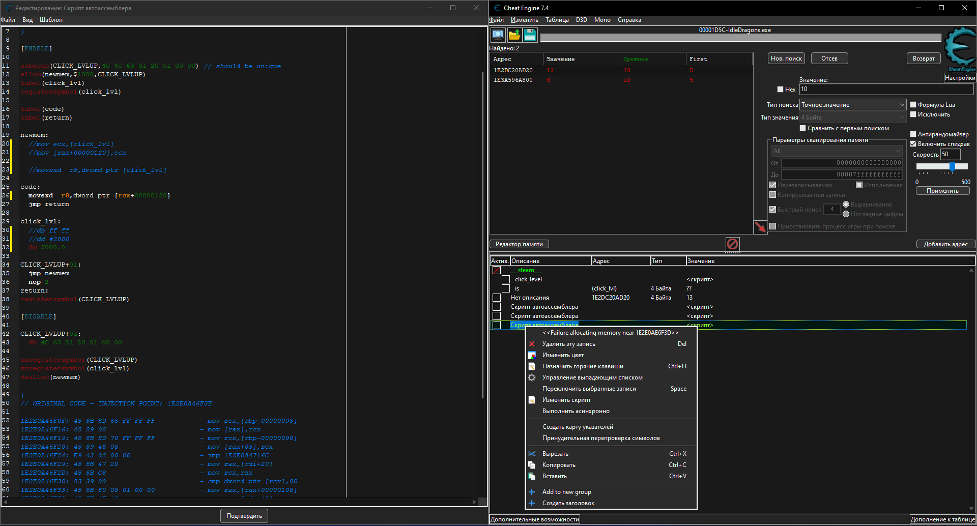Click the open file folder icon
This screenshot has height=526, width=977.
pos(514,35)
